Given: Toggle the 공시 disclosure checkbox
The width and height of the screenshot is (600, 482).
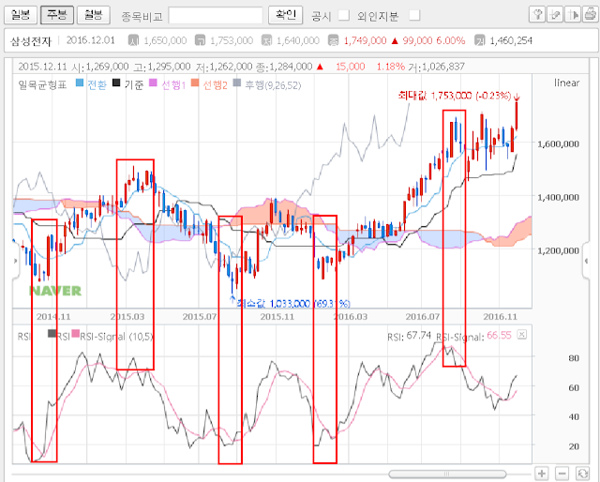Looking at the screenshot, I should [x=344, y=15].
